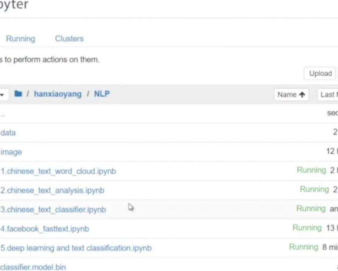Open the deep learning and text classification notebook
The image size is (338, 271).
pos(76,248)
